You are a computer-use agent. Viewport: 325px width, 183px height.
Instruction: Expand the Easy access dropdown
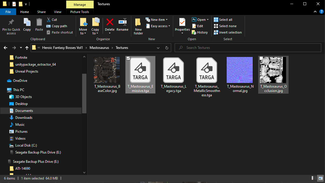coord(169,26)
